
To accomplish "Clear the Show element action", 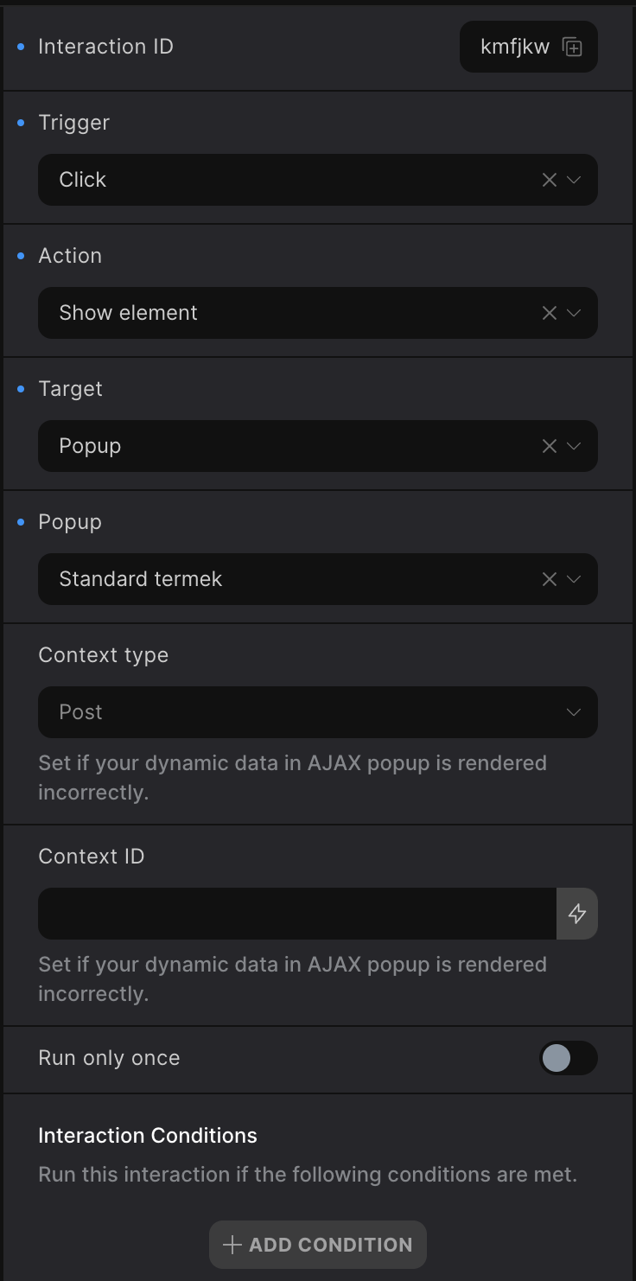I will click(549, 313).
